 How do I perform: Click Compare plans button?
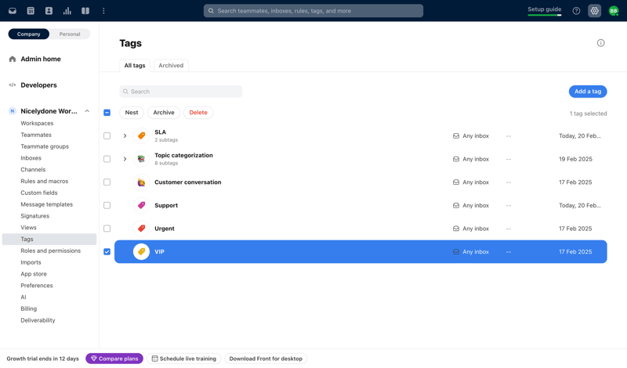point(114,359)
